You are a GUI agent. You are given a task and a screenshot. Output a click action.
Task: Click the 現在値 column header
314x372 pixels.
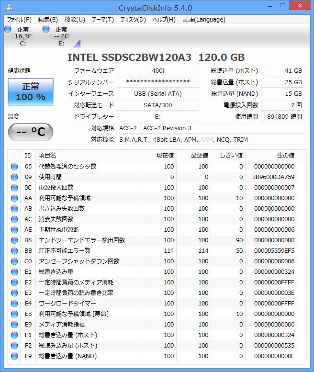click(159, 156)
